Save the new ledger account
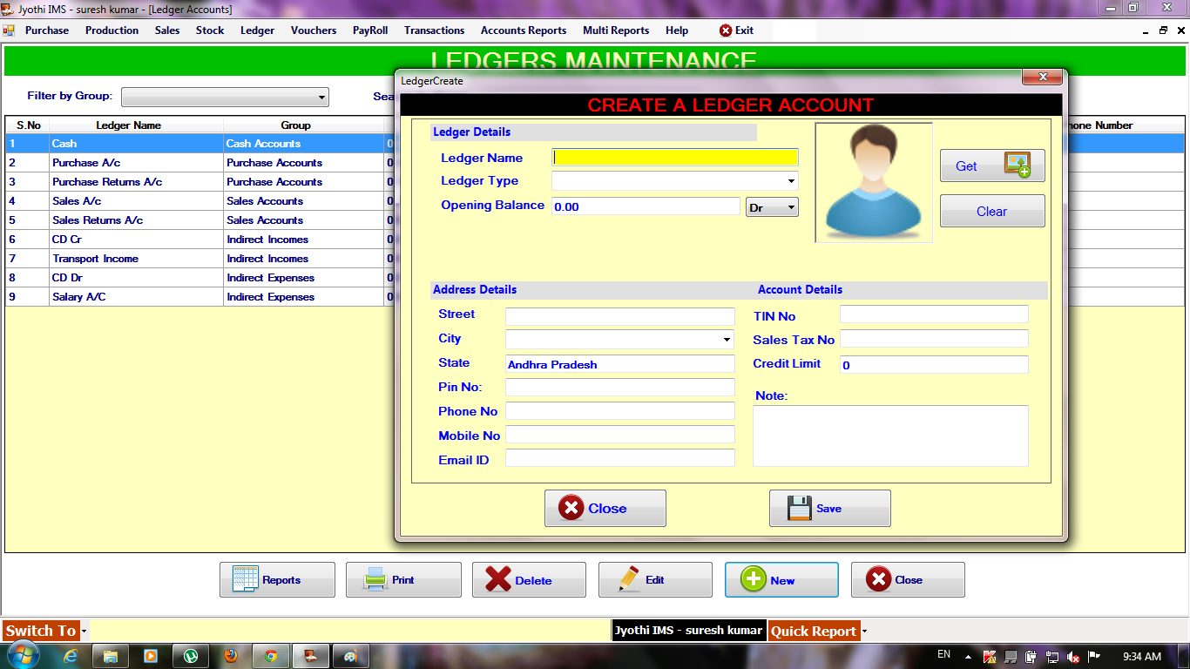 828,508
